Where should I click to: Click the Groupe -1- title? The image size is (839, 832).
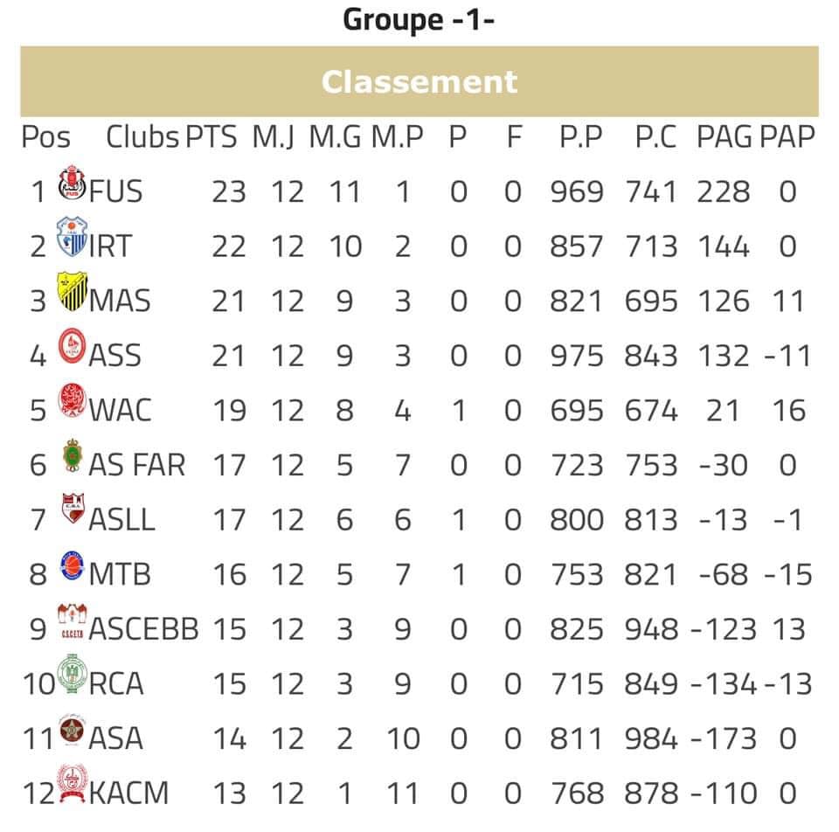point(419,18)
